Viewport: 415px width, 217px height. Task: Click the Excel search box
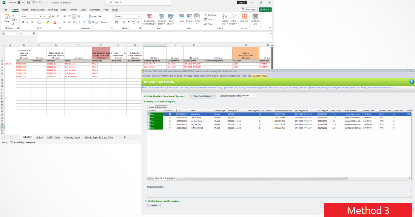coord(138,2)
